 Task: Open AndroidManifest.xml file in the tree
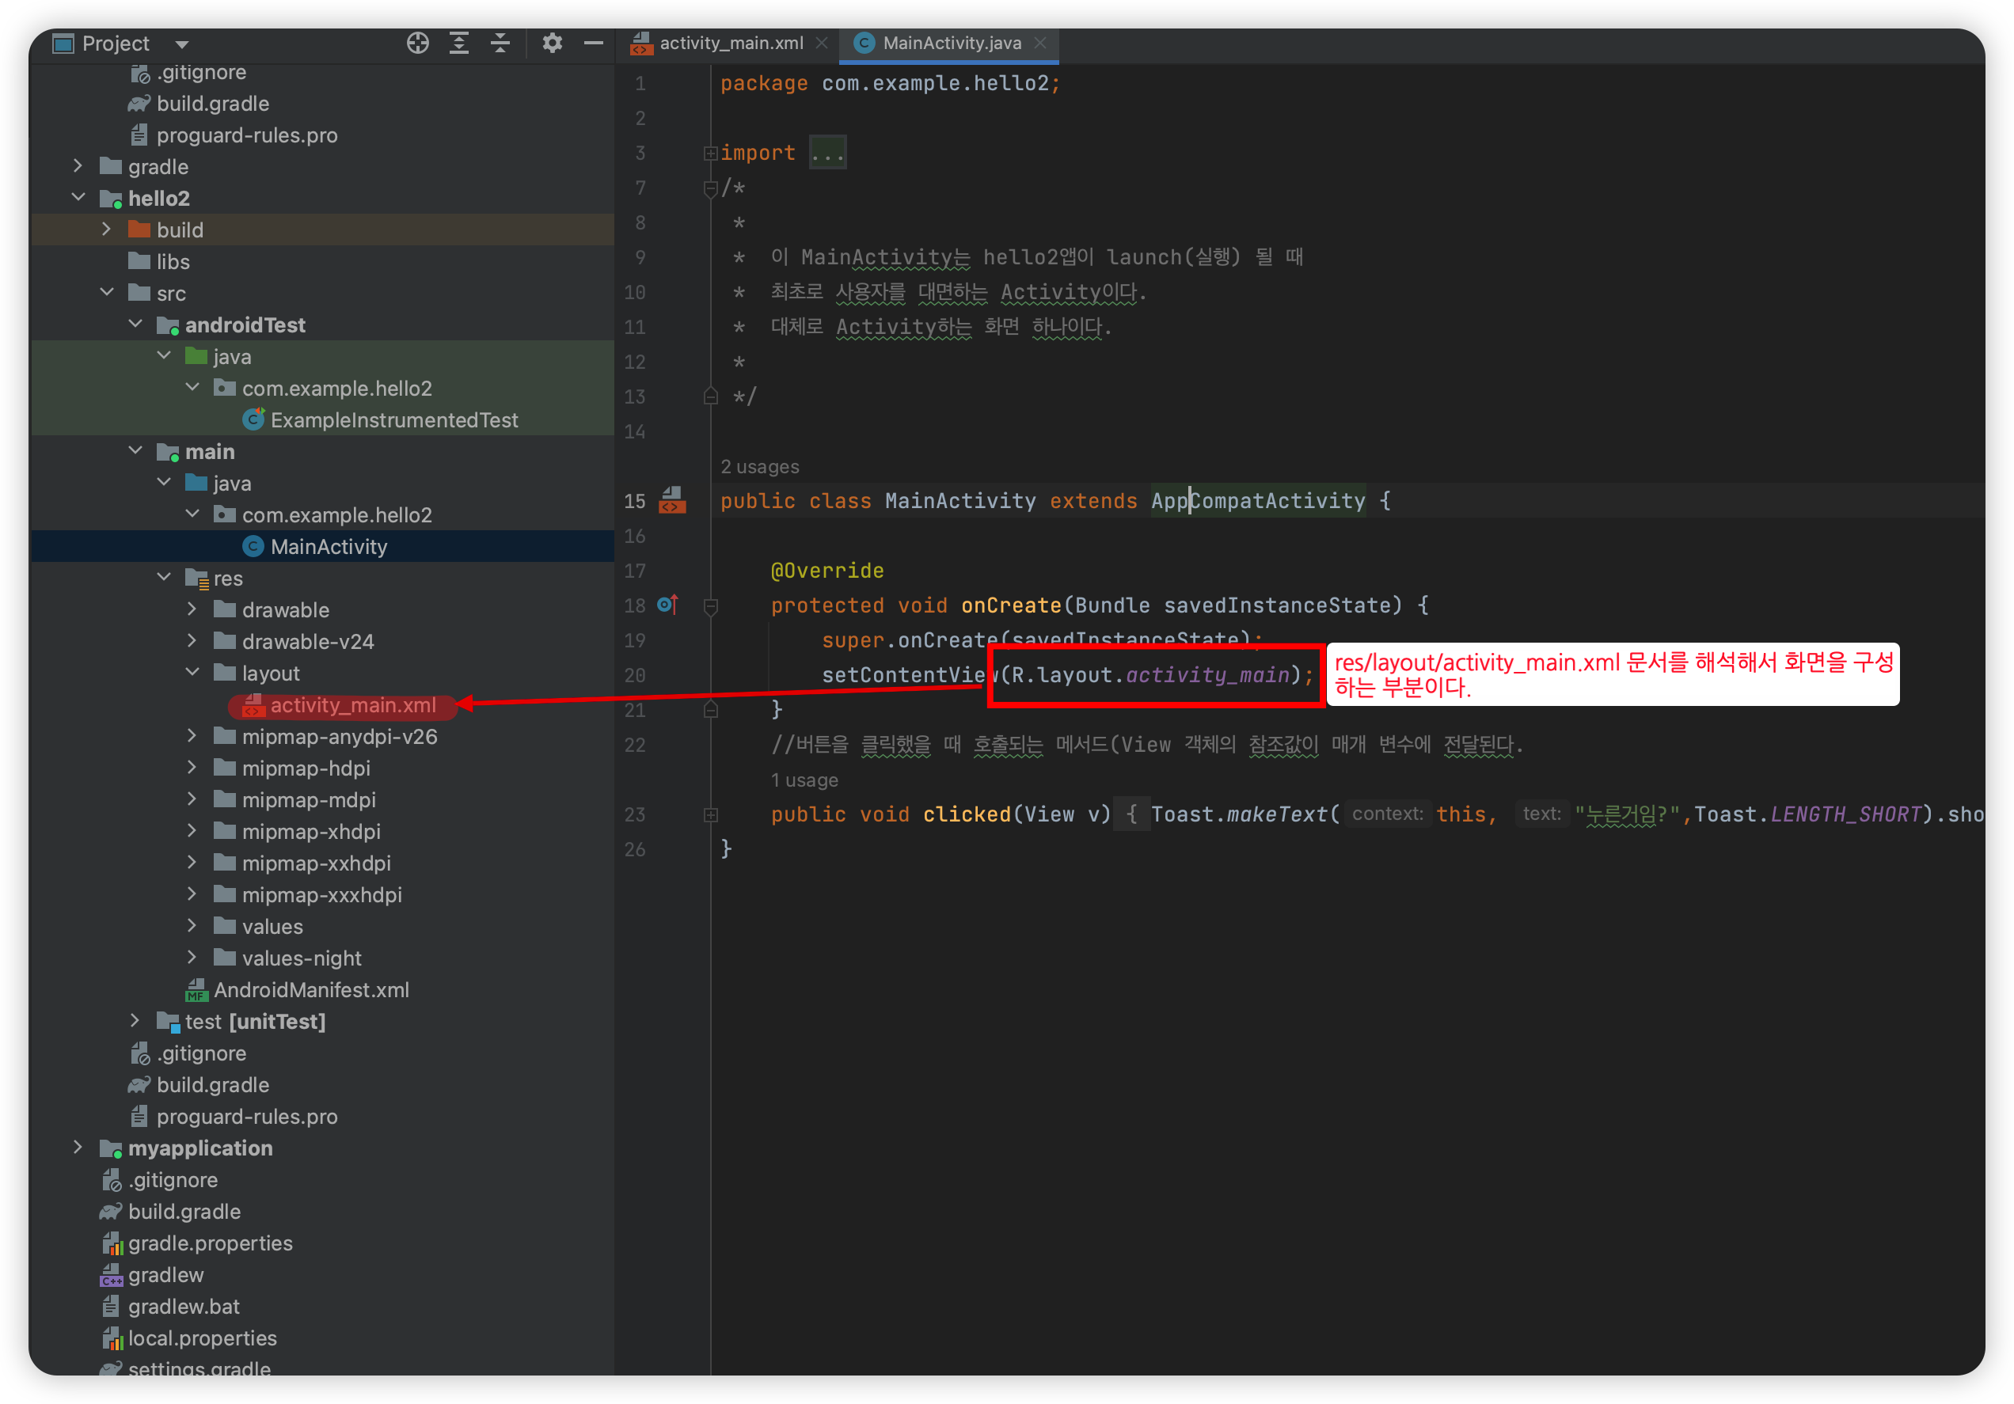click(x=310, y=990)
